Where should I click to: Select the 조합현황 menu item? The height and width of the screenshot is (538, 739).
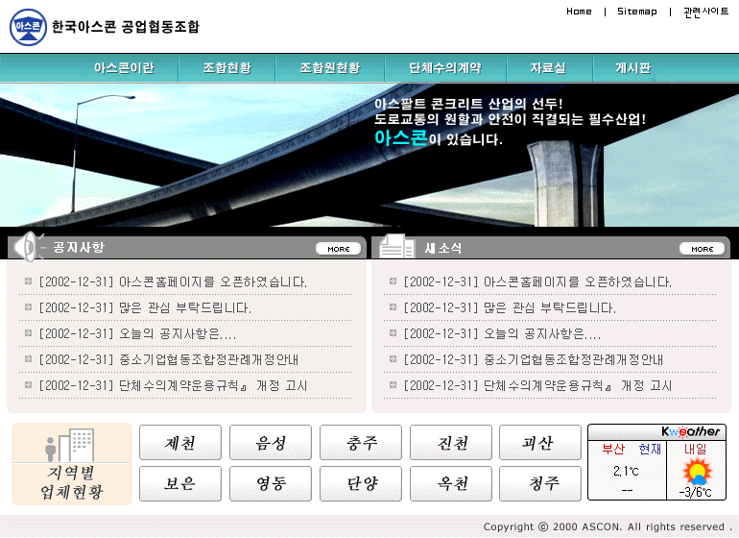[226, 68]
